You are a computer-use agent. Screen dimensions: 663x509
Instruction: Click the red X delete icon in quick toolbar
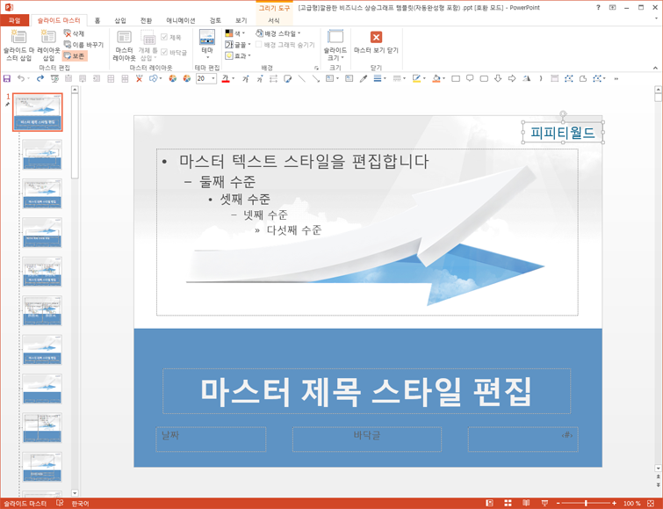tap(139, 79)
